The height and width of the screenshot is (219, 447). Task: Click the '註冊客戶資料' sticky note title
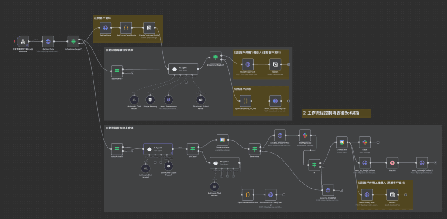coord(103,18)
